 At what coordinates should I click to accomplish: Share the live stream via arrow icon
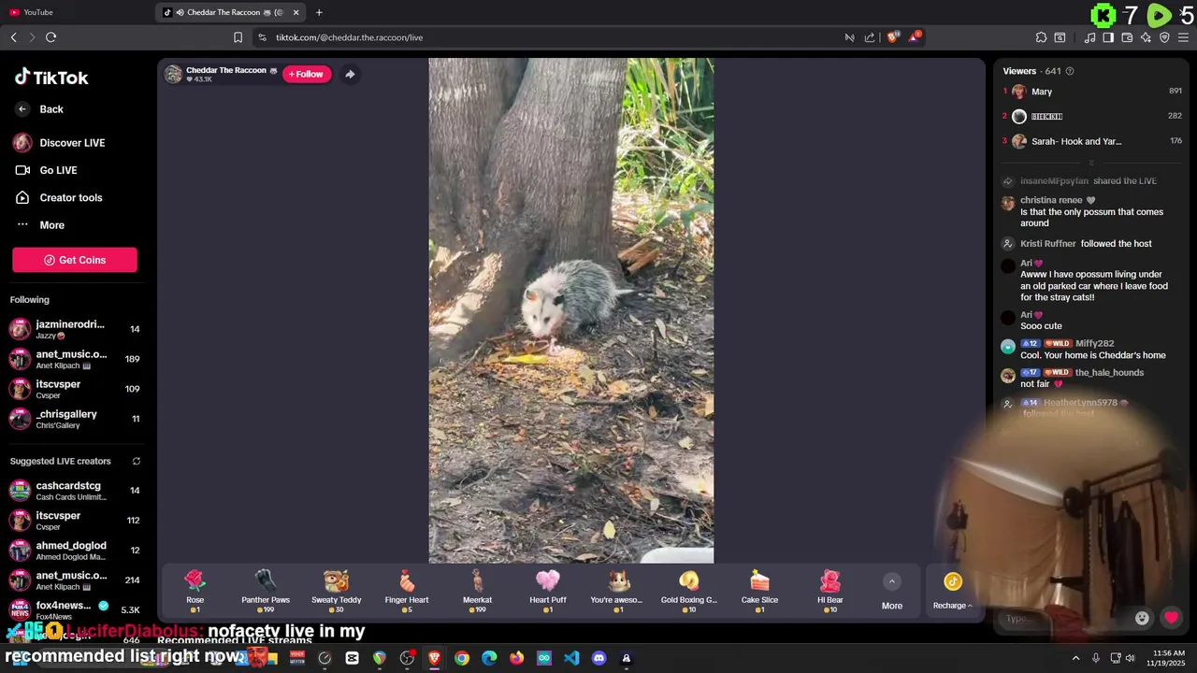click(x=350, y=74)
